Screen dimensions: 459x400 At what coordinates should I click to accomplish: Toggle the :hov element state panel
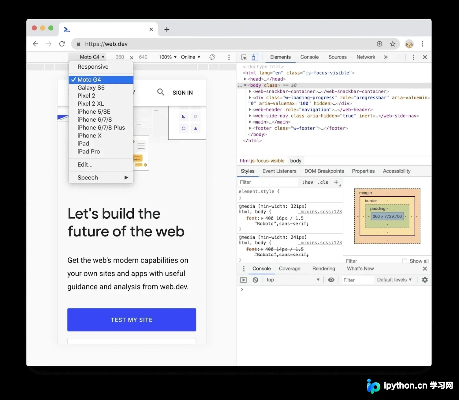point(308,182)
